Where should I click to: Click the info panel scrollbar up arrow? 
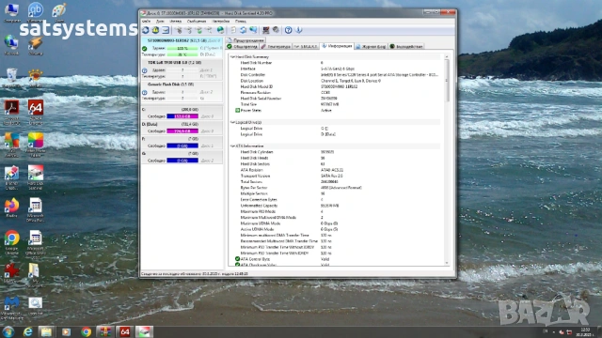[x=447, y=56]
